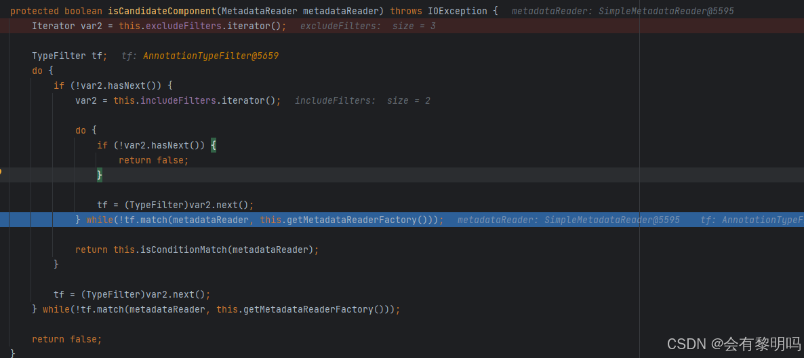Click "tf = (TypeFilter)var2.next();" below isConditionMatch block
Image resolution: width=804 pixels, height=358 pixels.
tap(132, 294)
